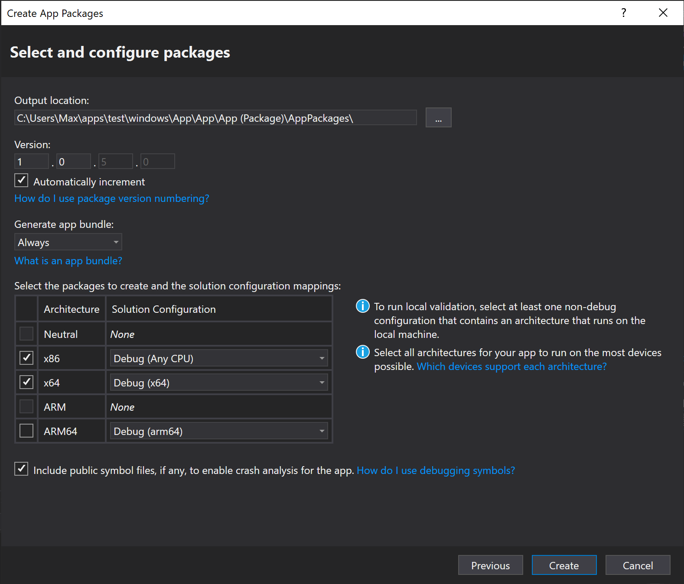Click 'None' configuration in ARM row
684x584 pixels.
point(122,407)
